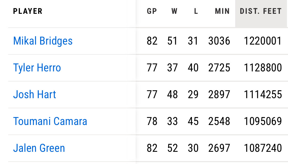Click Josh Hart wins value 48

coord(173,94)
